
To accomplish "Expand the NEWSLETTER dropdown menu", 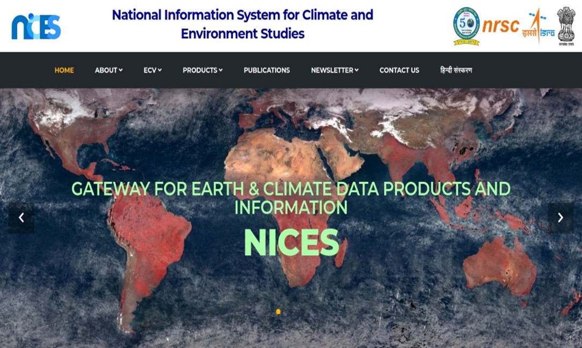I will pos(335,70).
